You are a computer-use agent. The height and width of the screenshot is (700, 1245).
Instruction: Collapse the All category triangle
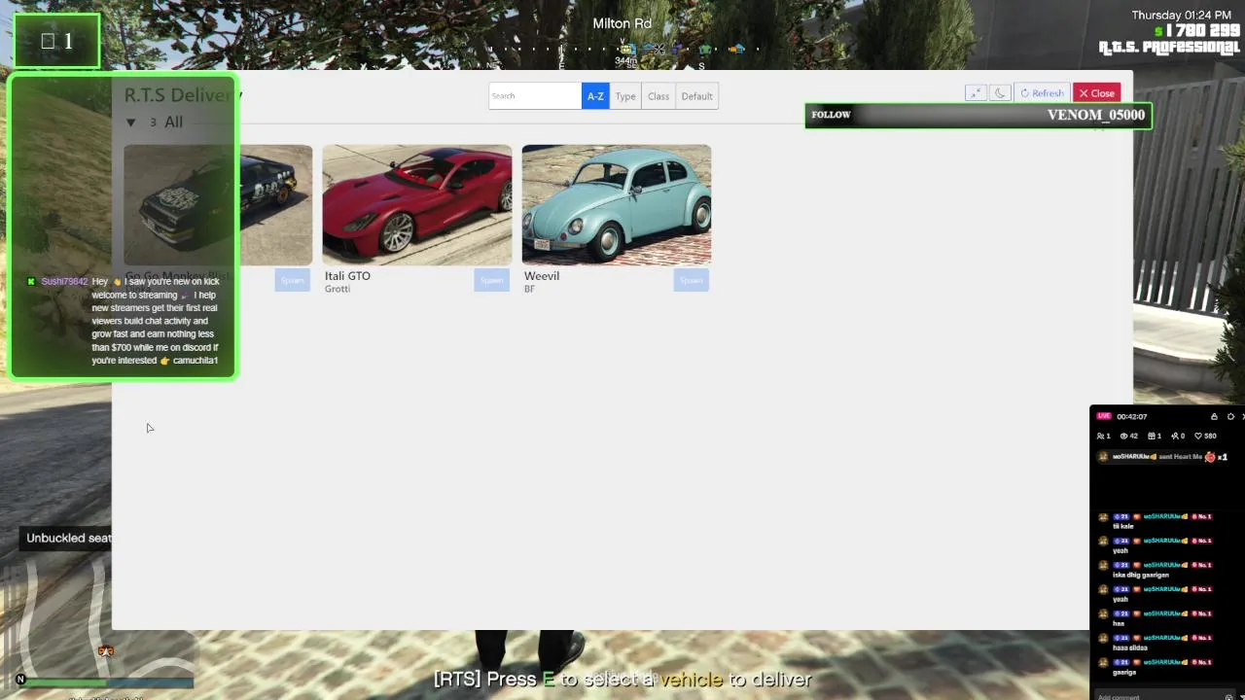(130, 122)
